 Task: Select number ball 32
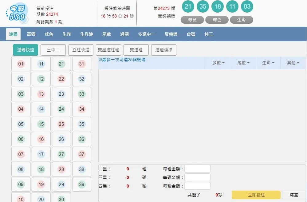click(81, 79)
